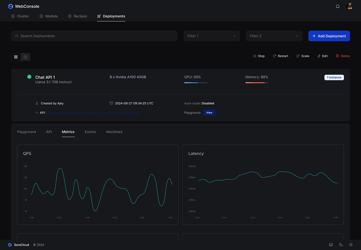Open notifications bell icon
The width and height of the screenshot is (361, 250).
(338, 6)
